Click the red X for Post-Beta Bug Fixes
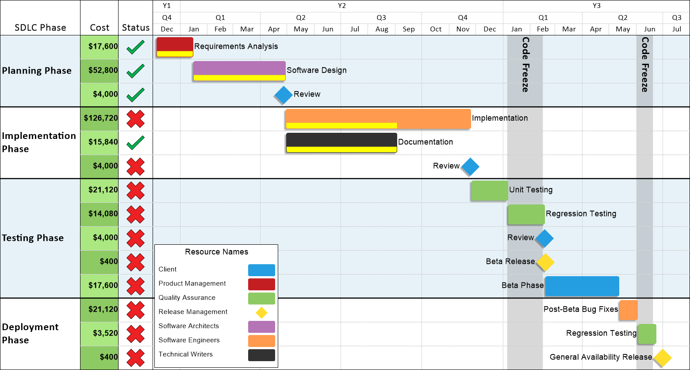Viewport: 690px width, 370px height. [135, 310]
